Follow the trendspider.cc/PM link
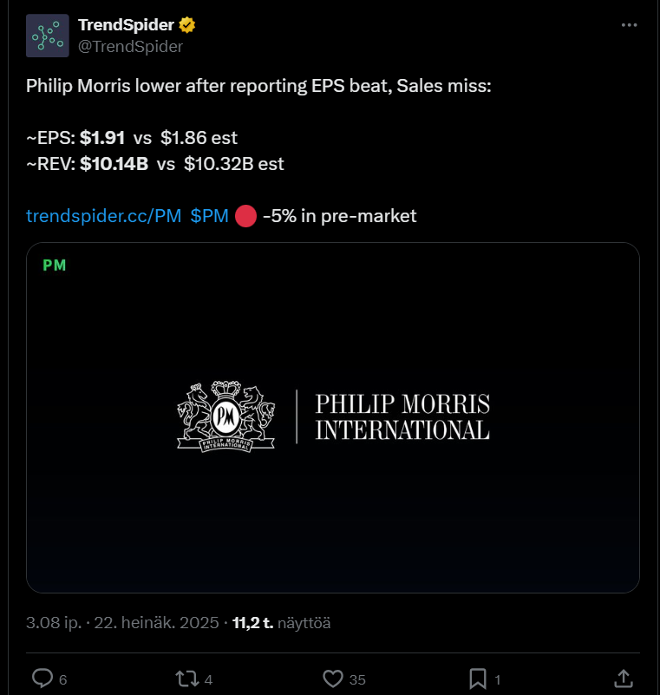Screen dimensions: 660x695 click(103, 216)
